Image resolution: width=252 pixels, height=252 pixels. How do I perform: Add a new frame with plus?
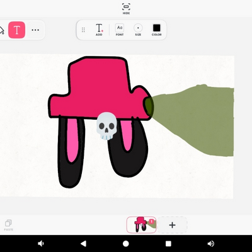click(172, 225)
